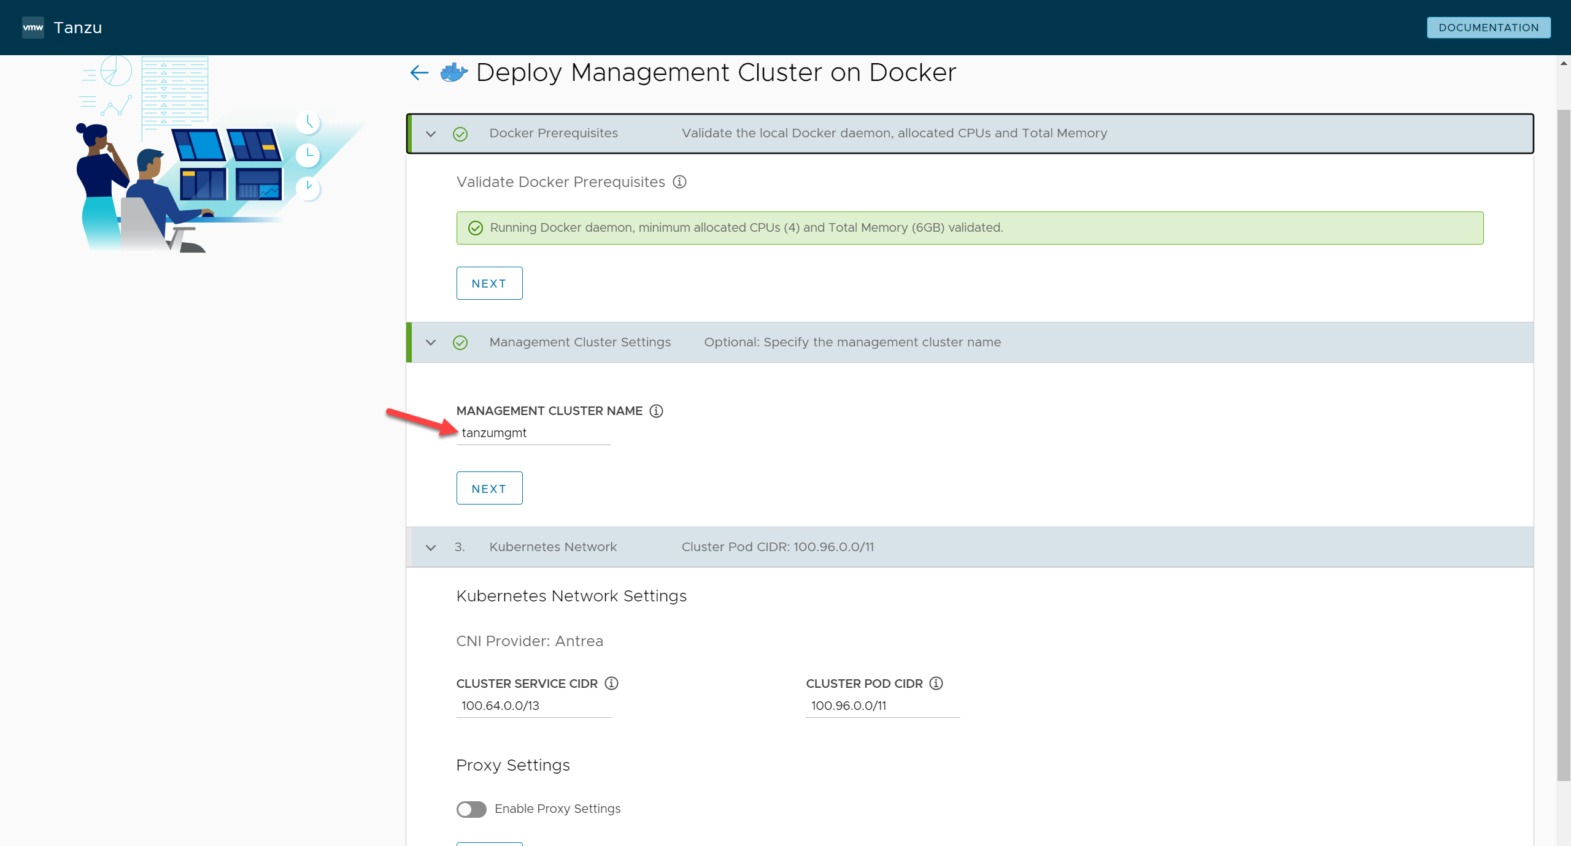
Task: Open info icon beside Cluster Service CIDR
Action: [611, 683]
